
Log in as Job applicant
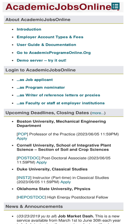(x=35, y=80)
